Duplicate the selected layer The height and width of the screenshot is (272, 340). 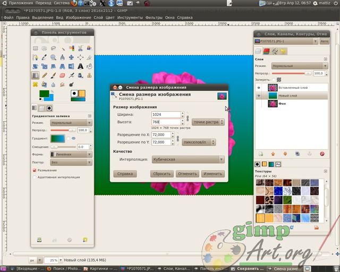click(x=297, y=154)
